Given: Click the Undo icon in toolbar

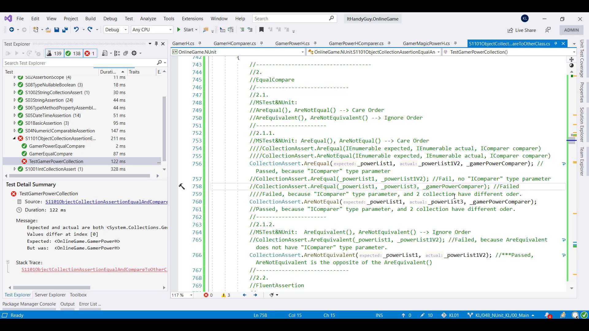Looking at the screenshot, I should 76,29.
